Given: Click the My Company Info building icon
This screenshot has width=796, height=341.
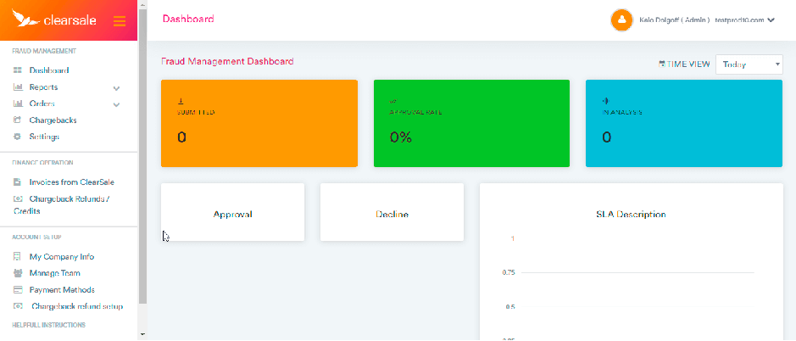Looking at the screenshot, I should click(18, 257).
